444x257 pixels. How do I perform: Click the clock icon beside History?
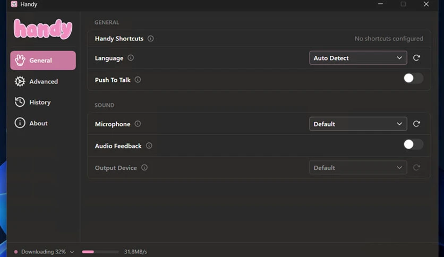20,102
